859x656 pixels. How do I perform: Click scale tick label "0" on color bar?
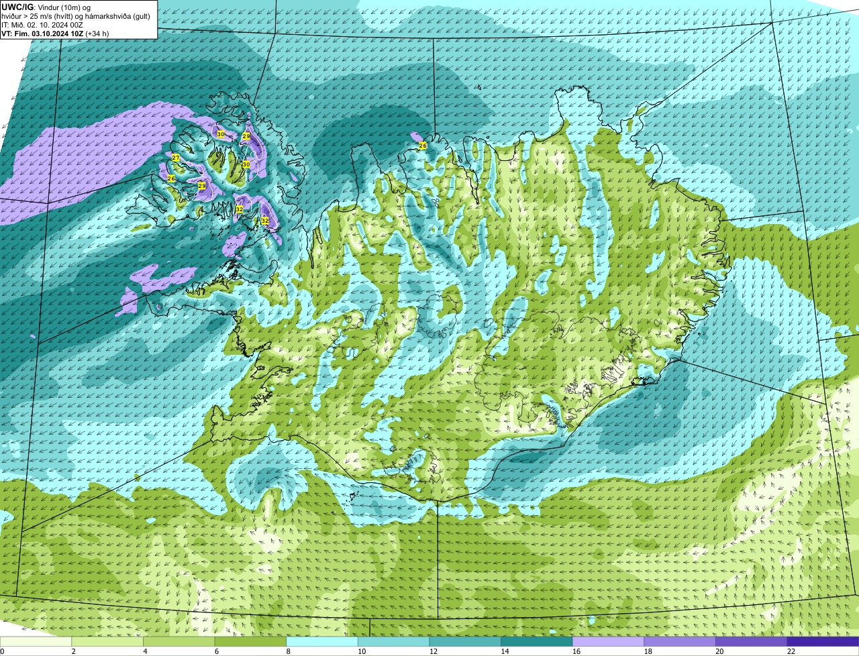2,651
